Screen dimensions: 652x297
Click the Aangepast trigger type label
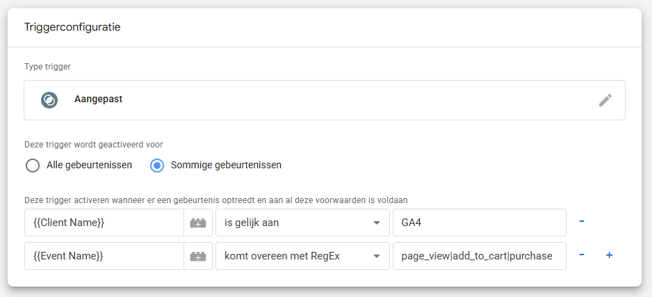point(98,99)
